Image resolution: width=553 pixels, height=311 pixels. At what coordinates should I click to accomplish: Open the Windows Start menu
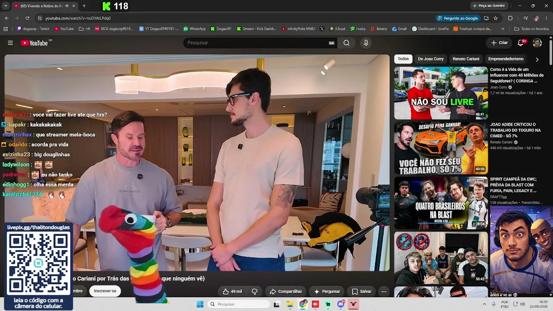tap(200, 304)
